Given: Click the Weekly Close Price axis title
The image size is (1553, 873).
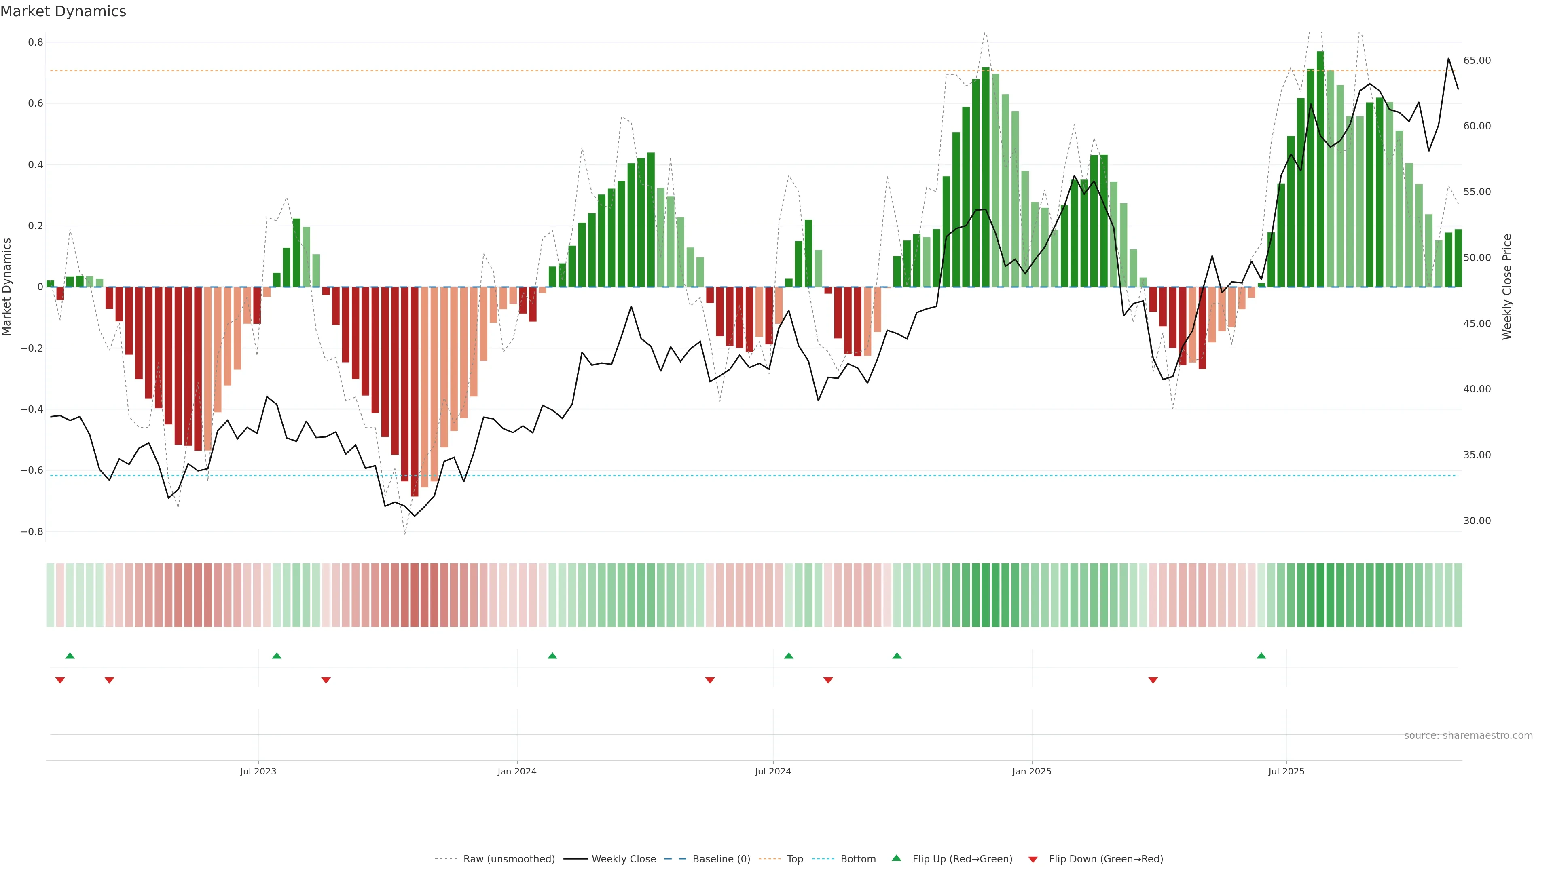Looking at the screenshot, I should coord(1507,287).
